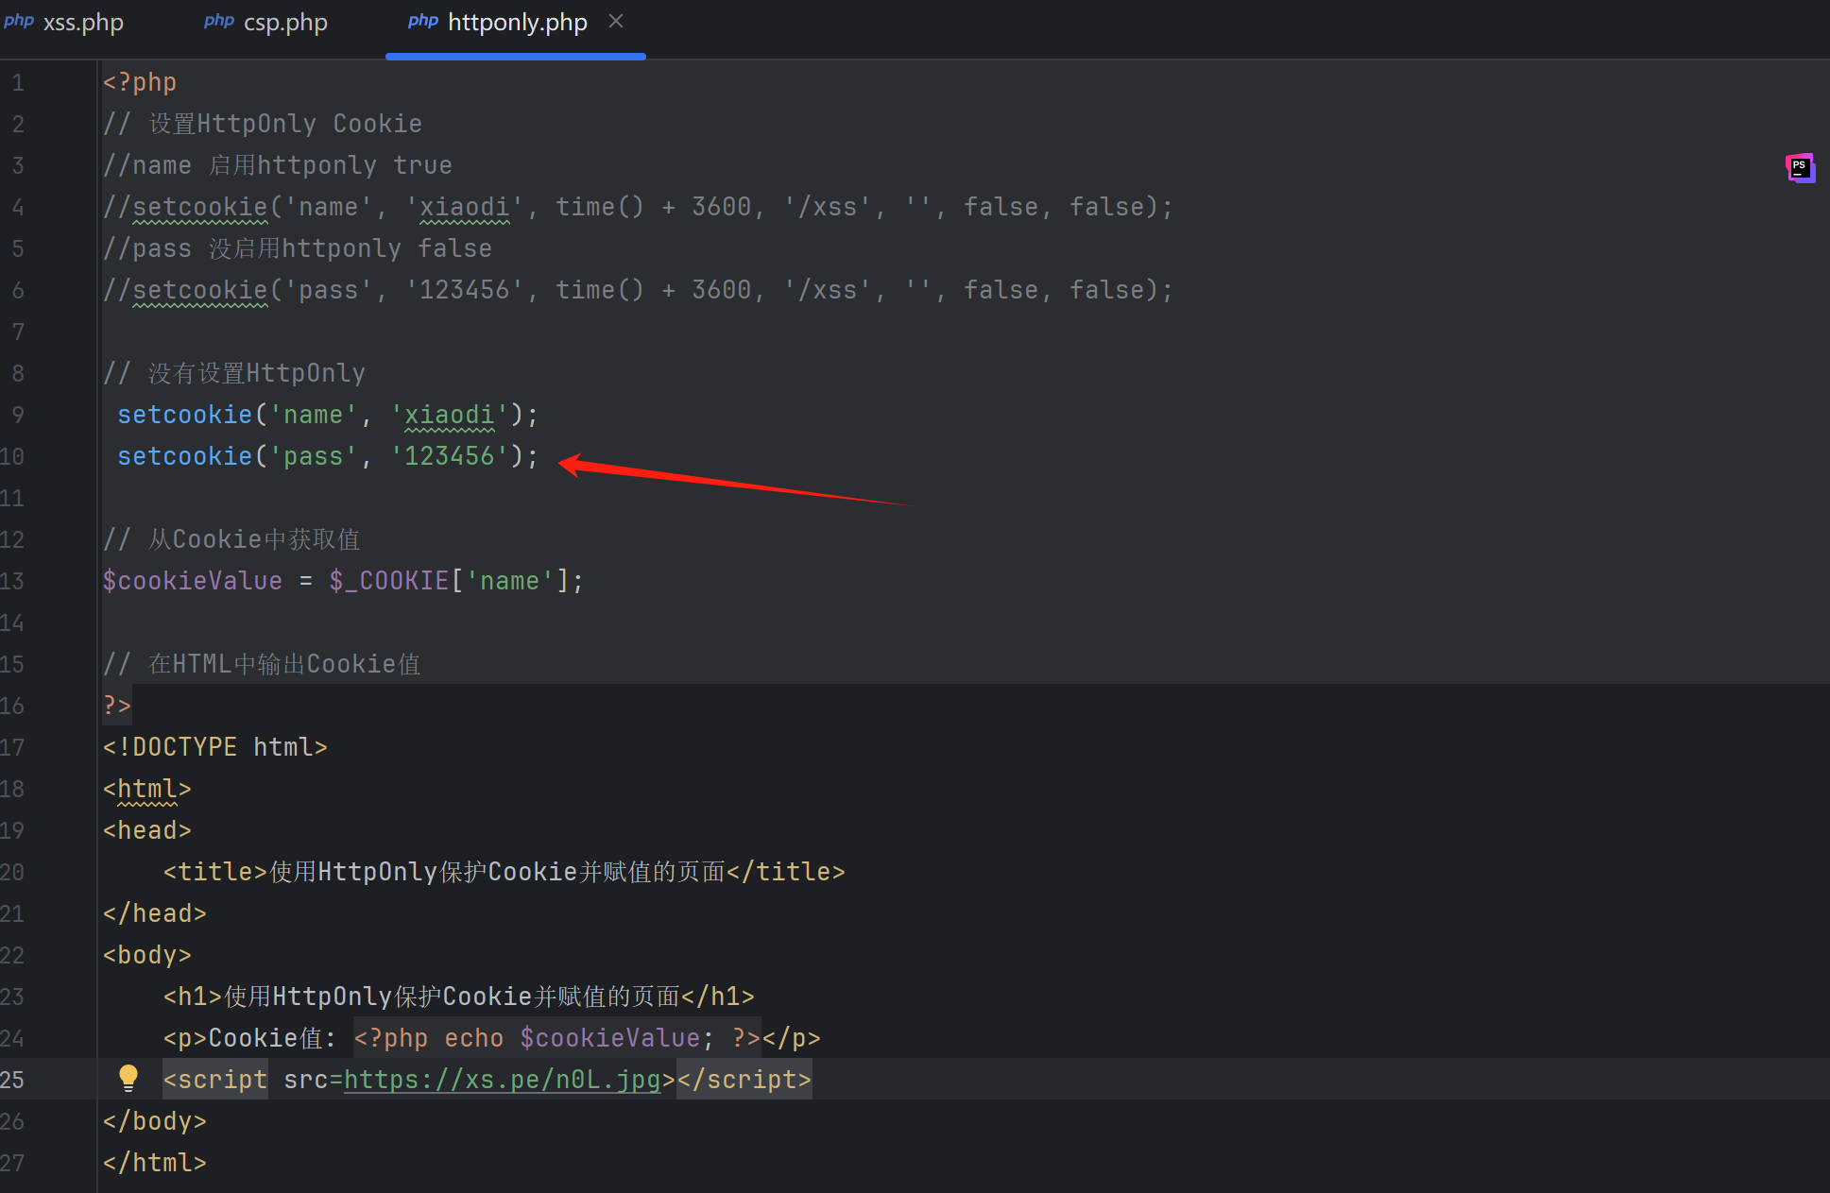Click the closing ?> tag on line 16
This screenshot has height=1193, width=1830.
click(x=117, y=706)
